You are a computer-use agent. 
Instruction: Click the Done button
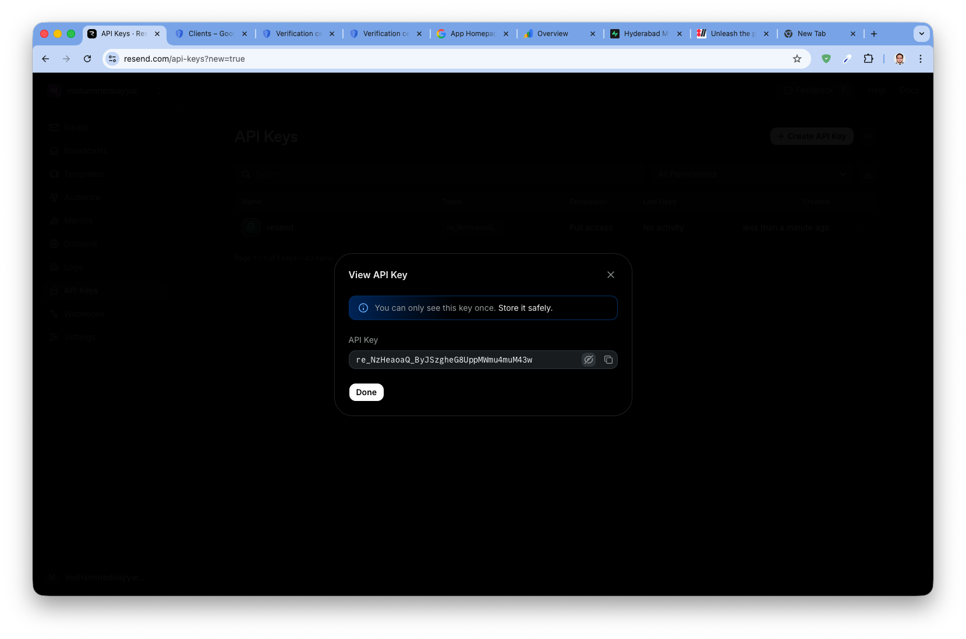[366, 392]
